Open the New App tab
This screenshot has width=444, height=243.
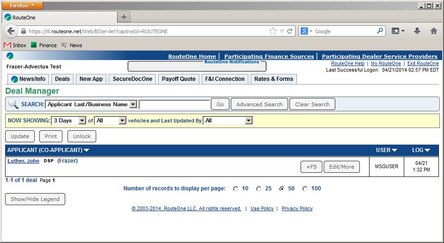(91, 79)
